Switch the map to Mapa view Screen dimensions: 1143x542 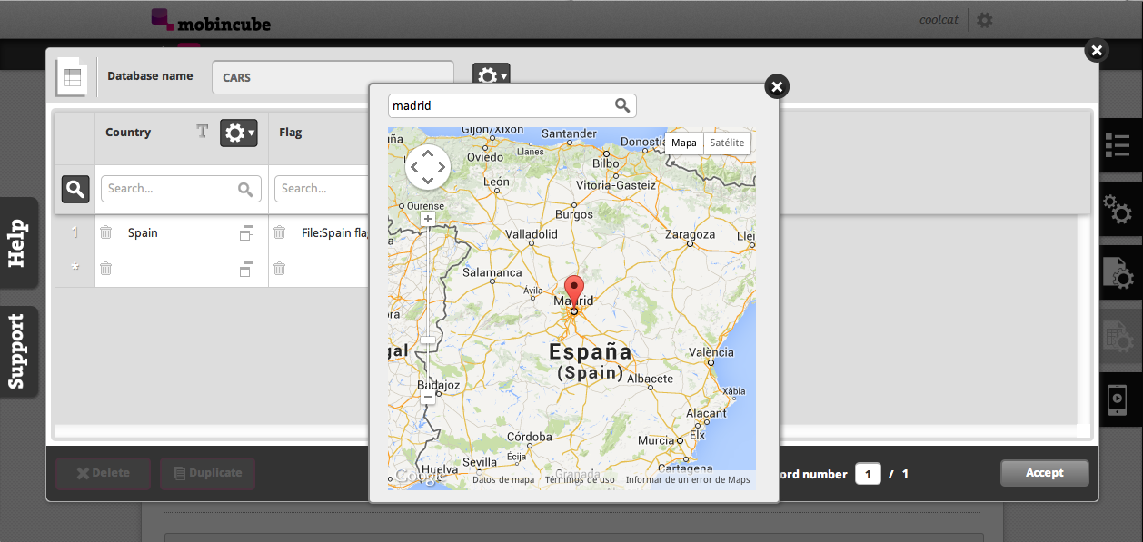(x=684, y=143)
